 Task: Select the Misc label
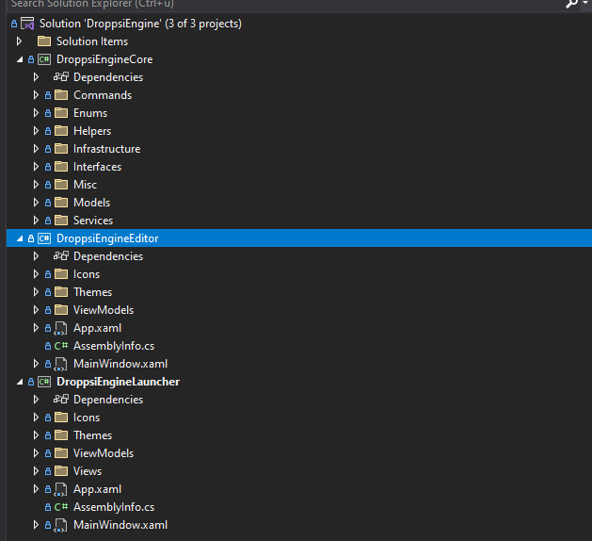point(85,185)
